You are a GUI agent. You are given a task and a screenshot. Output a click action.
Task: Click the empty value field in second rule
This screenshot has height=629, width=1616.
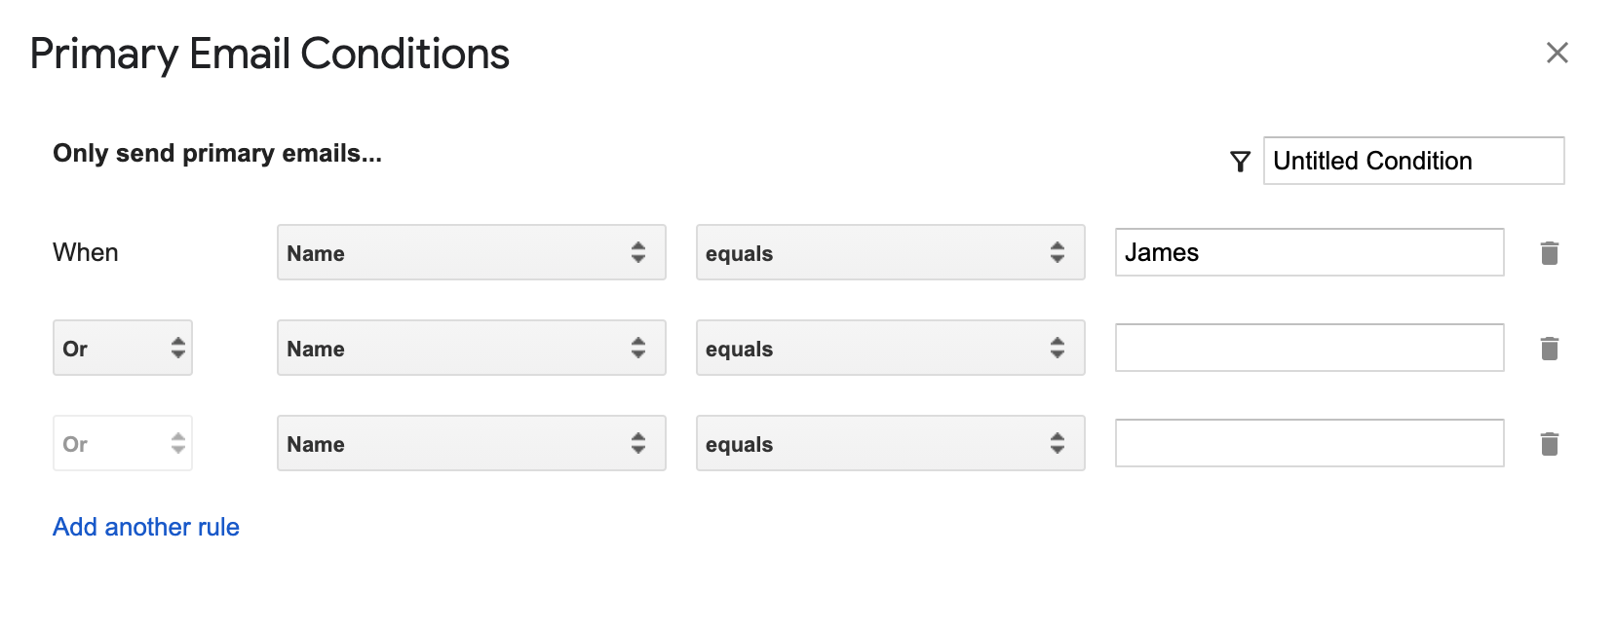click(x=1309, y=349)
